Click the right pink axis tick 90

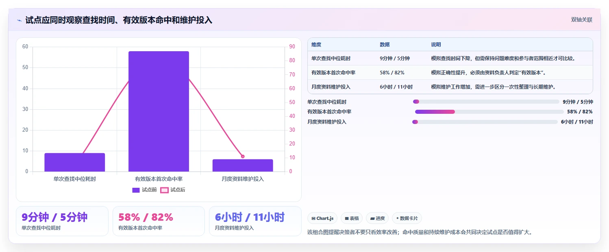[292, 47]
